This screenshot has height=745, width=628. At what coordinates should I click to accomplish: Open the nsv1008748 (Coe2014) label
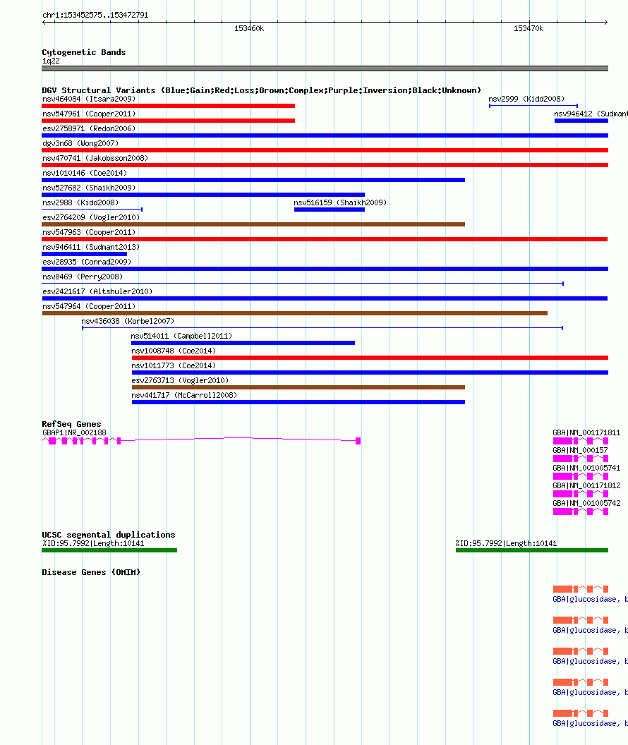tap(174, 351)
